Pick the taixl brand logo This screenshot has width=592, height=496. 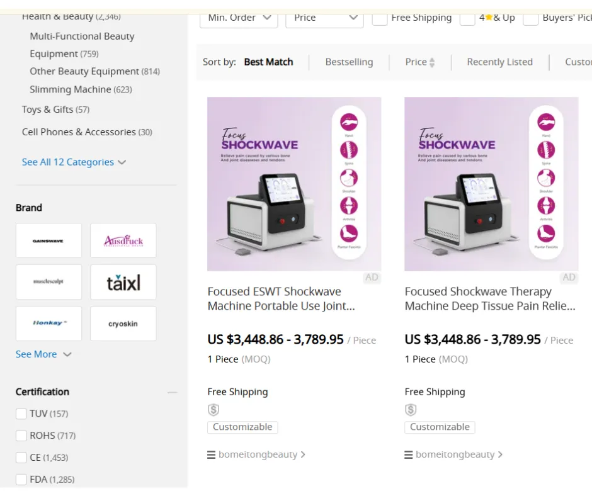coord(123,282)
